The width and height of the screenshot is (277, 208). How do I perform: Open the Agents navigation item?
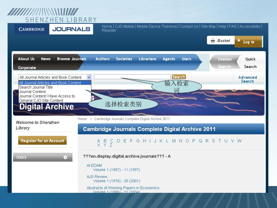pos(169,59)
